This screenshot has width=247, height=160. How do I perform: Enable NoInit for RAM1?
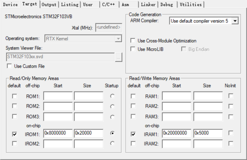pyautogui.click(x=231, y=96)
